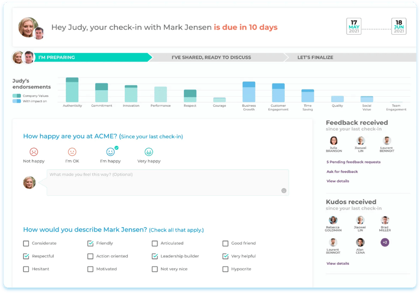This screenshot has height=293, width=420.
Task: Click Mark Jensen's small photo in header
Action: pyautogui.click(x=39, y=33)
